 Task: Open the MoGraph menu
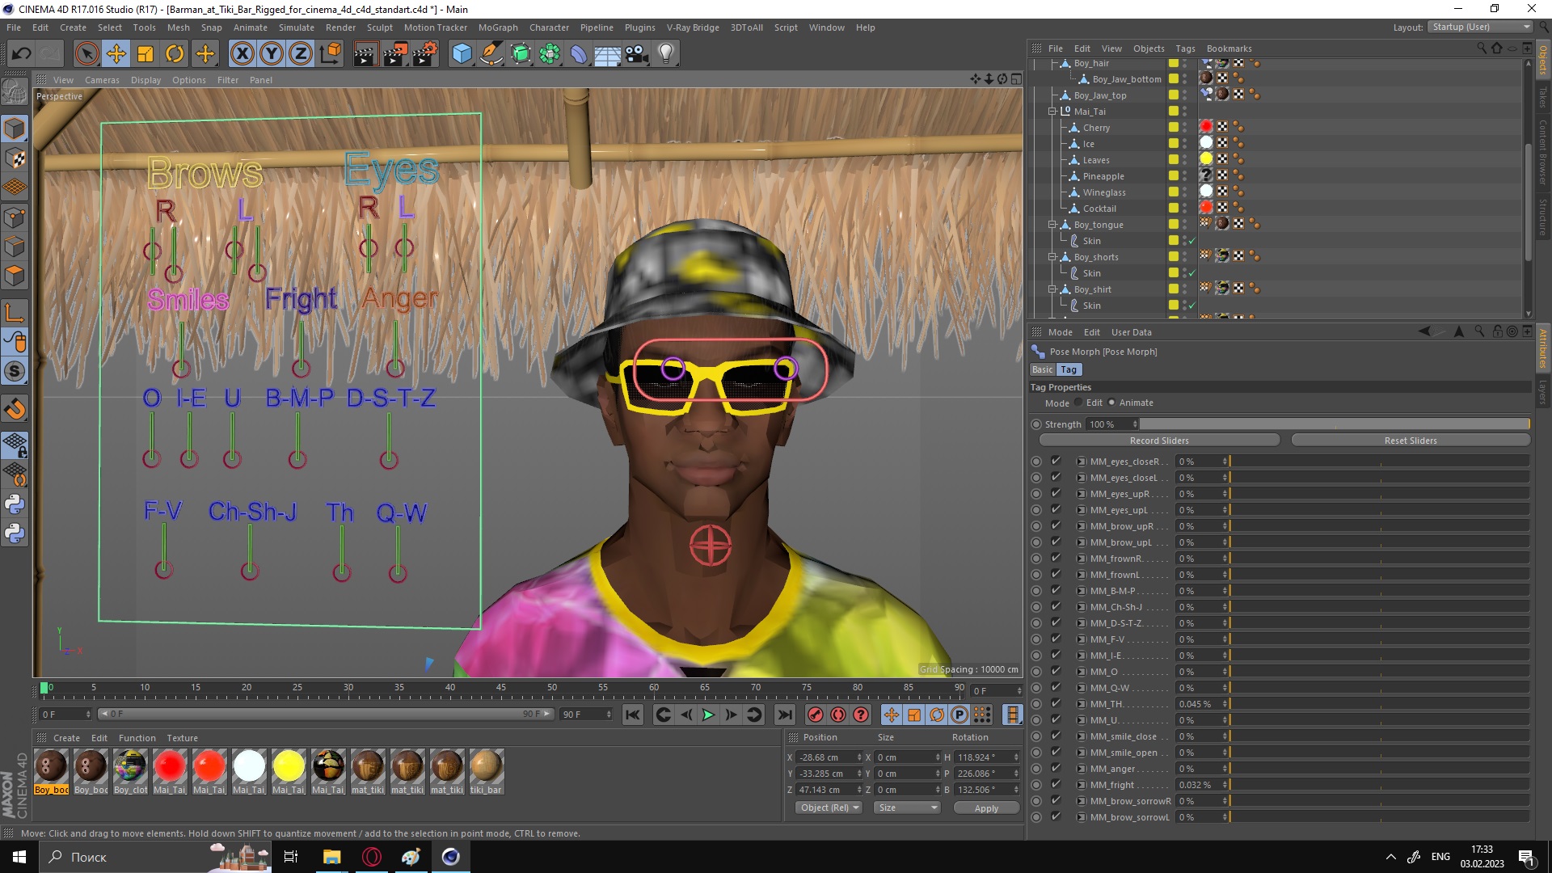498,27
